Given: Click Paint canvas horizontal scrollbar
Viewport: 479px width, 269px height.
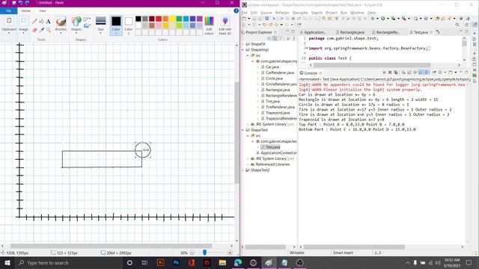Looking at the screenshot, I should [111, 246].
